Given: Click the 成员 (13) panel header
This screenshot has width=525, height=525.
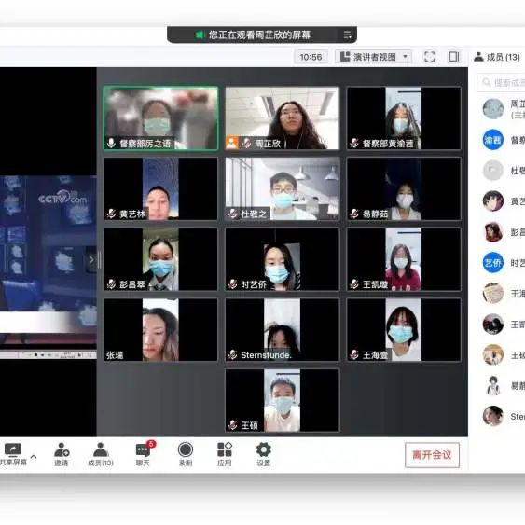Looking at the screenshot, I should pyautogui.click(x=497, y=57).
